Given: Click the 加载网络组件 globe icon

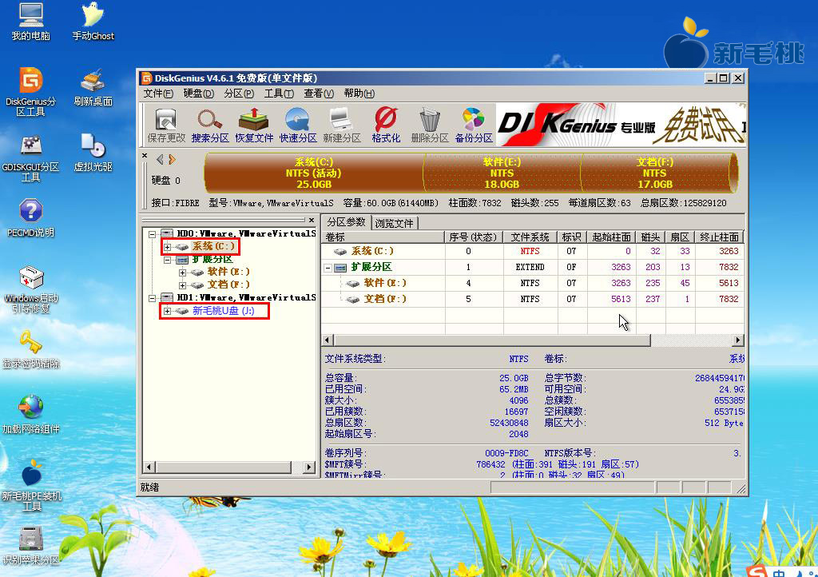Looking at the screenshot, I should pos(31,415).
